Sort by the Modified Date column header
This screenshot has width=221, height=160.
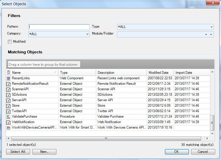click(x=160, y=72)
